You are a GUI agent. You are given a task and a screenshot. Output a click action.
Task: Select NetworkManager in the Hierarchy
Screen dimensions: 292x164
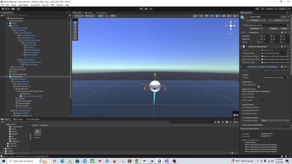pyautogui.click(x=19, y=74)
